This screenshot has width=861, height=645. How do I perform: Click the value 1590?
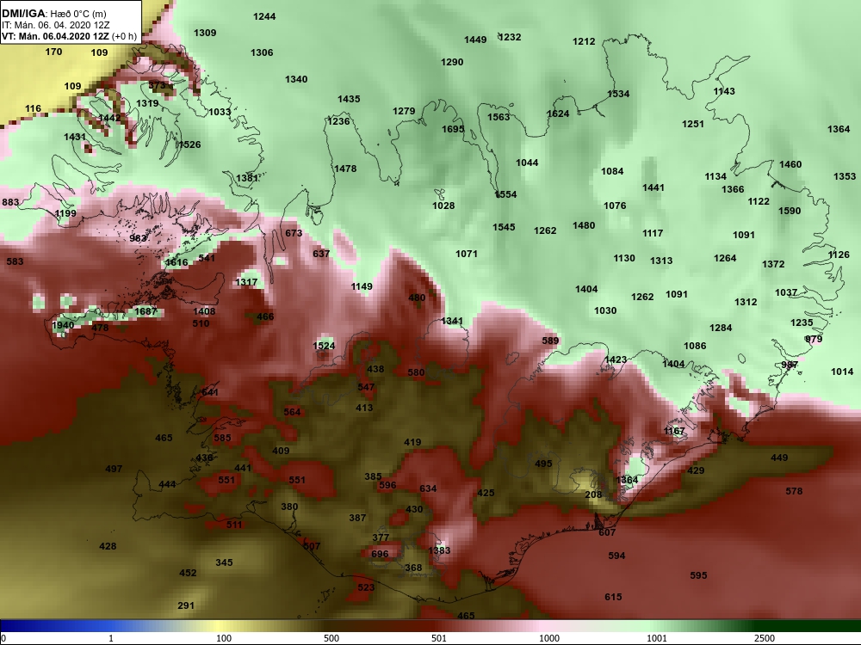click(x=790, y=212)
